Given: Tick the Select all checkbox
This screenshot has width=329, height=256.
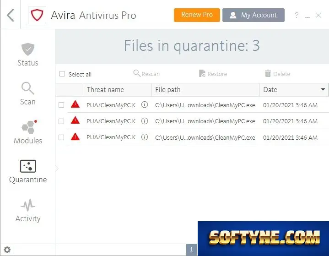Looking at the screenshot, I should (62, 74).
